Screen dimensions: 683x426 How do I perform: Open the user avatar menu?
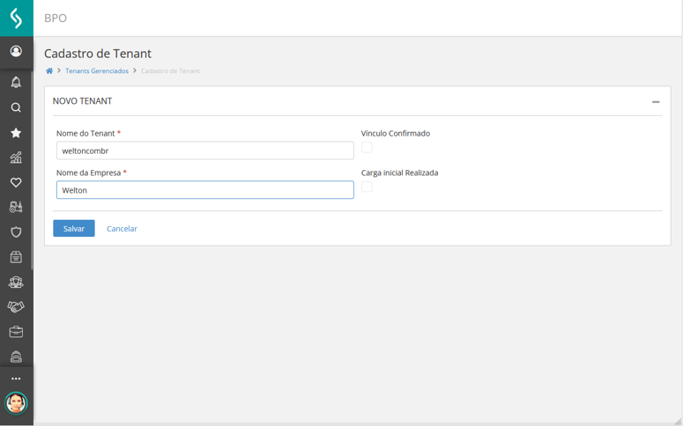[x=16, y=403]
